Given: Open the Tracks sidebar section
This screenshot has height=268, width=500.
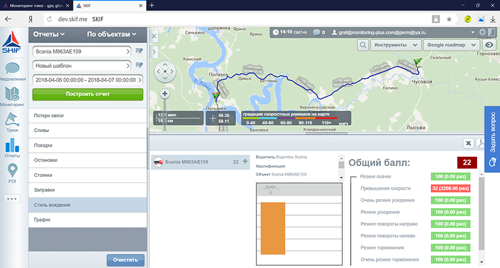Looking at the screenshot, I should tap(12, 122).
